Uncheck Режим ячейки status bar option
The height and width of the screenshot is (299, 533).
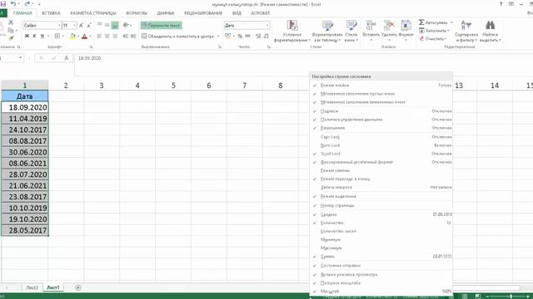pyautogui.click(x=381, y=86)
